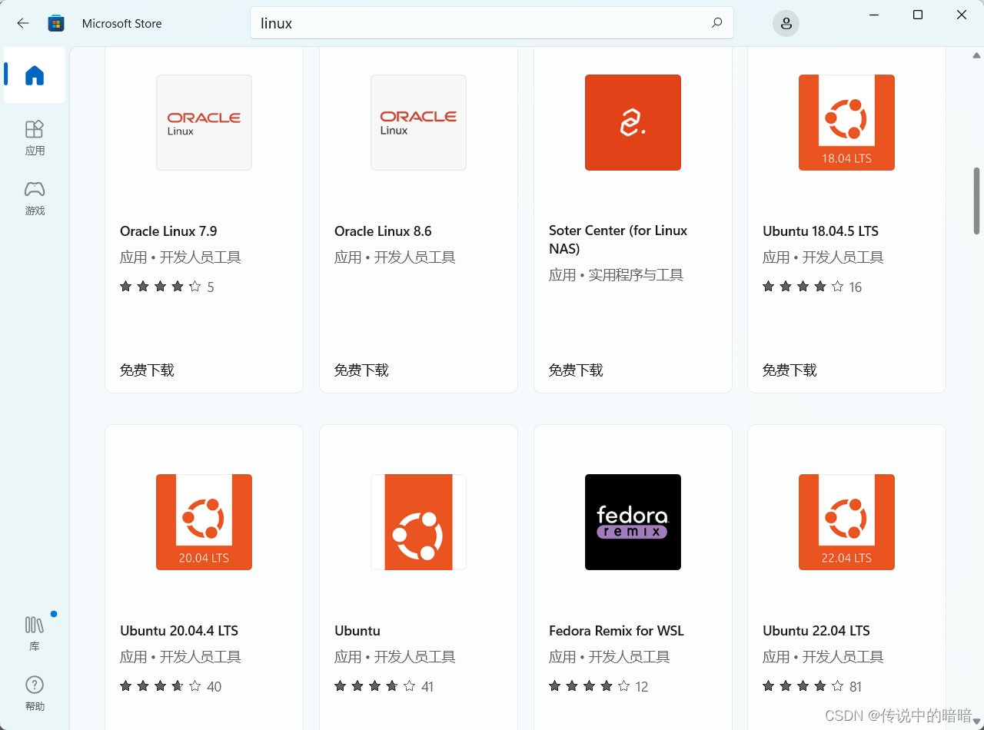Open Soter Center (for Linux NAS) title
The height and width of the screenshot is (730, 984).
618,240
